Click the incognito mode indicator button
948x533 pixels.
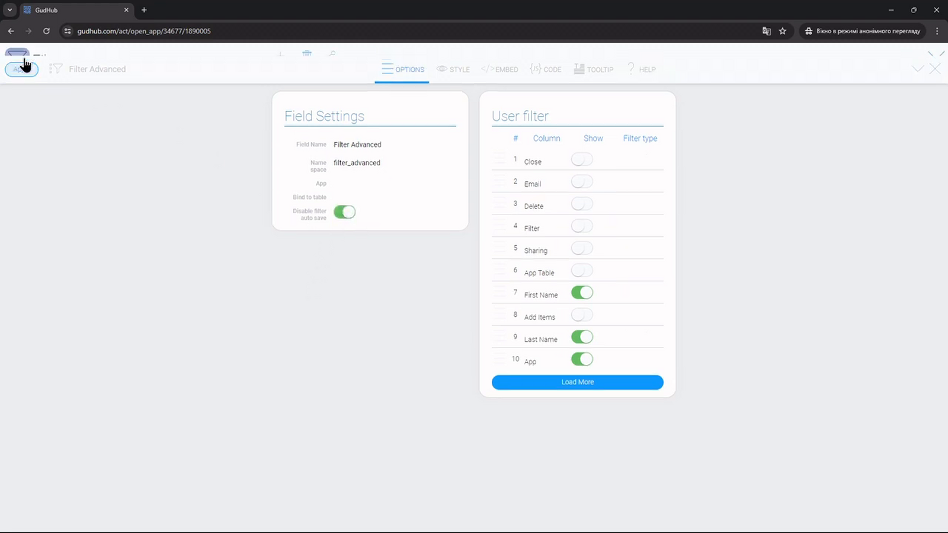[x=862, y=31]
